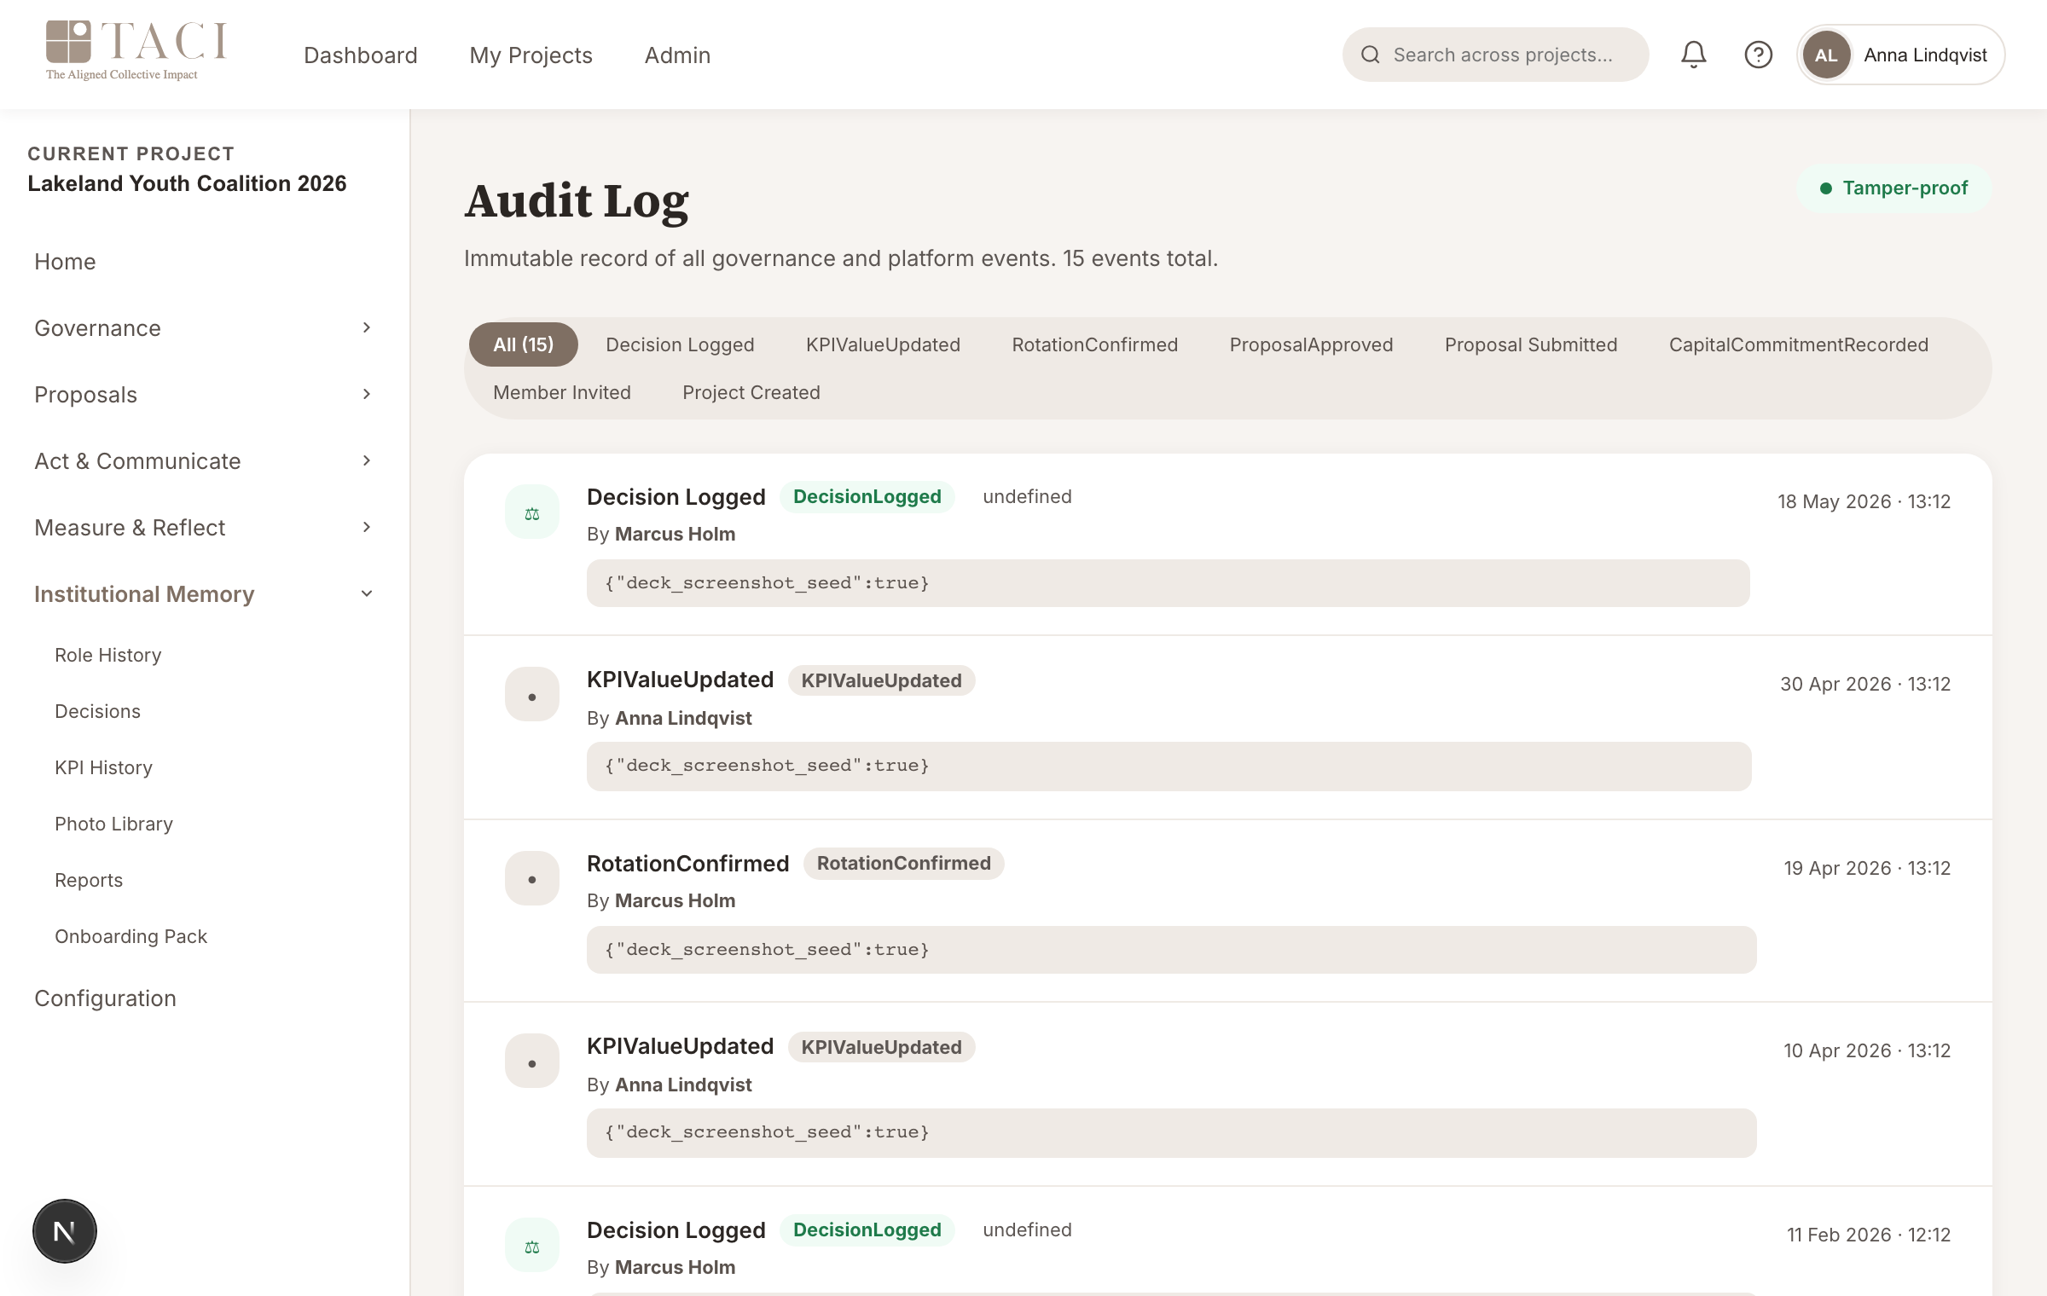The image size is (2047, 1296).
Task: Click the KPIValueUpdated badge dated 10 Apr
Action: pos(881,1047)
